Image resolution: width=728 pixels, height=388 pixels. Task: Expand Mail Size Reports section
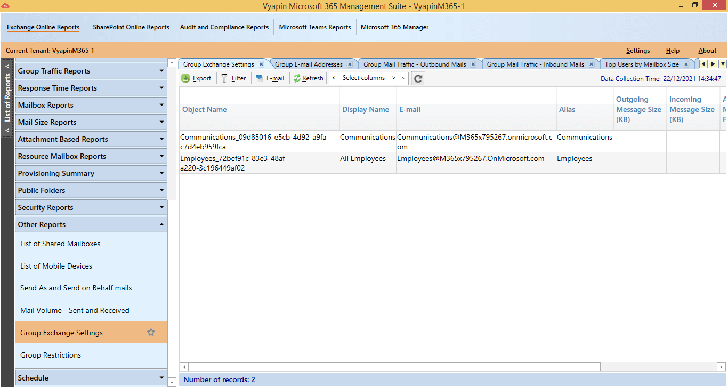[x=91, y=122]
